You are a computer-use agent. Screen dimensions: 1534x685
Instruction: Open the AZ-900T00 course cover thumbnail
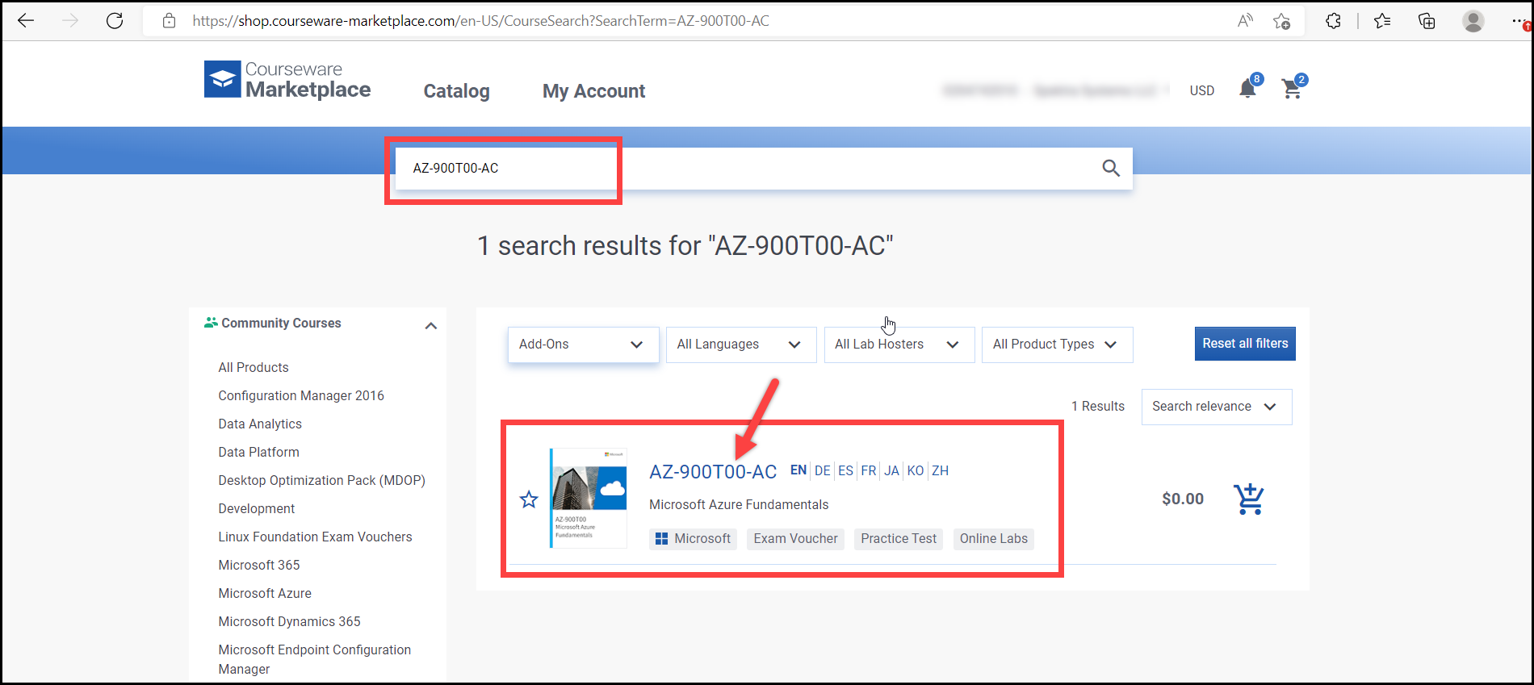589,498
